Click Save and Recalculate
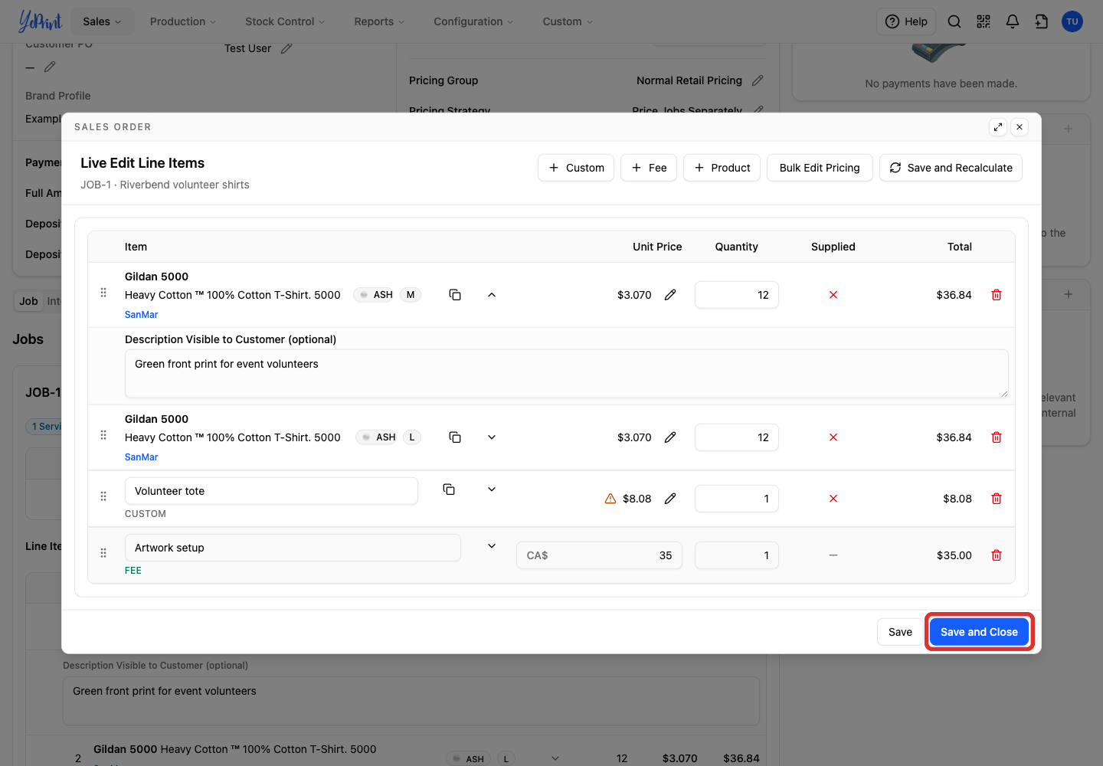This screenshot has width=1103, height=766. click(951, 168)
